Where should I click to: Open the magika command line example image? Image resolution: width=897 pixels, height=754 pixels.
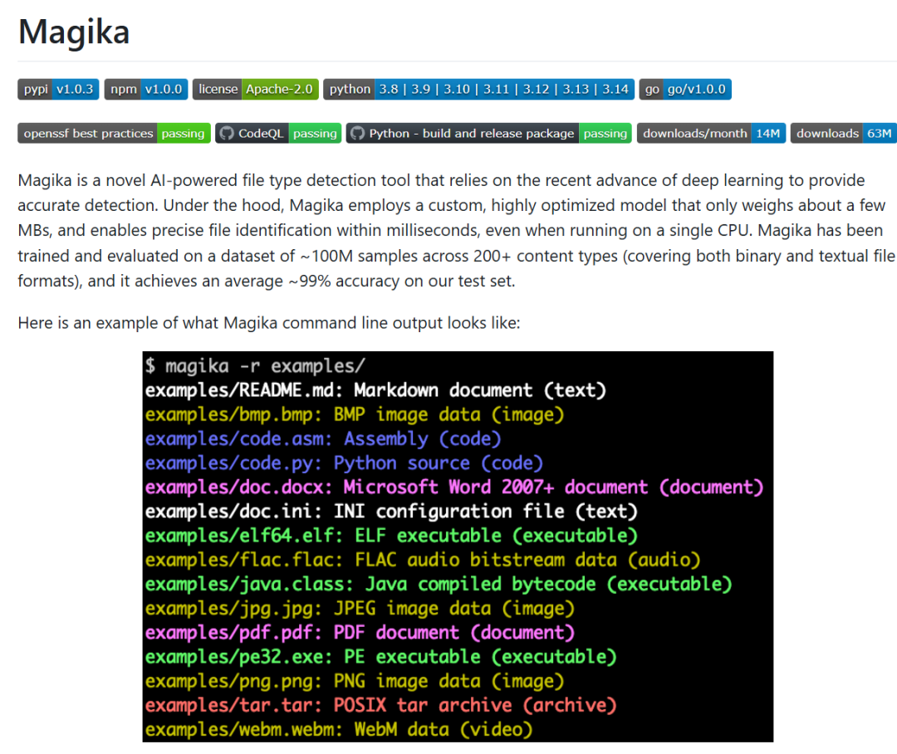click(458, 547)
